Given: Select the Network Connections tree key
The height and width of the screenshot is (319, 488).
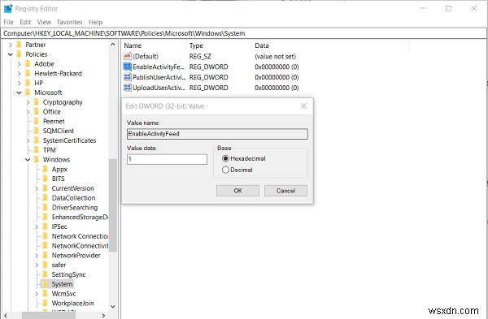Looking at the screenshot, I should click(x=80, y=236).
